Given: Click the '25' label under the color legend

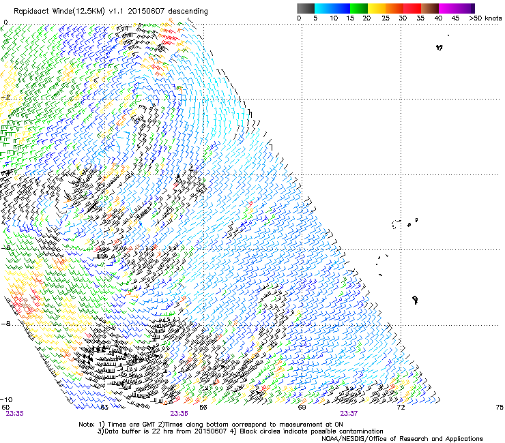Looking at the screenshot, I should pyautogui.click(x=386, y=18).
